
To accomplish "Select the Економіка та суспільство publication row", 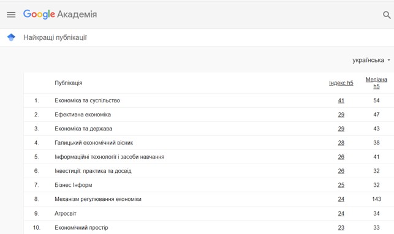I will coord(209,100).
